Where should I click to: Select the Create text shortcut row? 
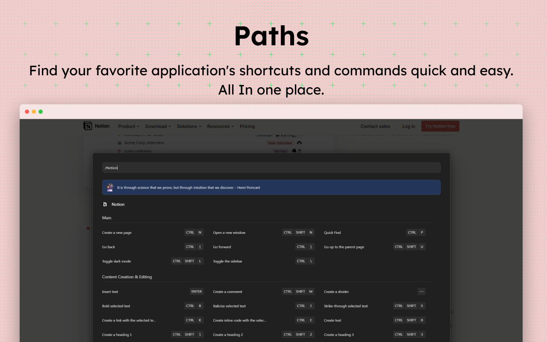375,320
